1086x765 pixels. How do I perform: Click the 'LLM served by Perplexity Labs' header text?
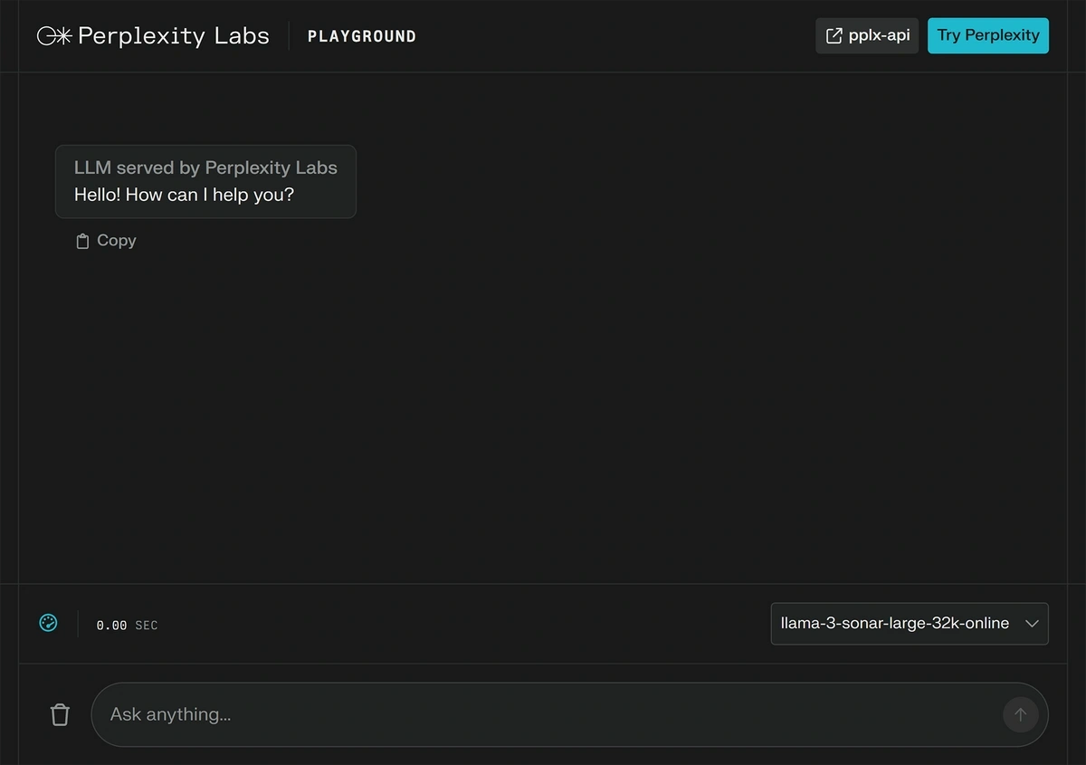(x=205, y=167)
